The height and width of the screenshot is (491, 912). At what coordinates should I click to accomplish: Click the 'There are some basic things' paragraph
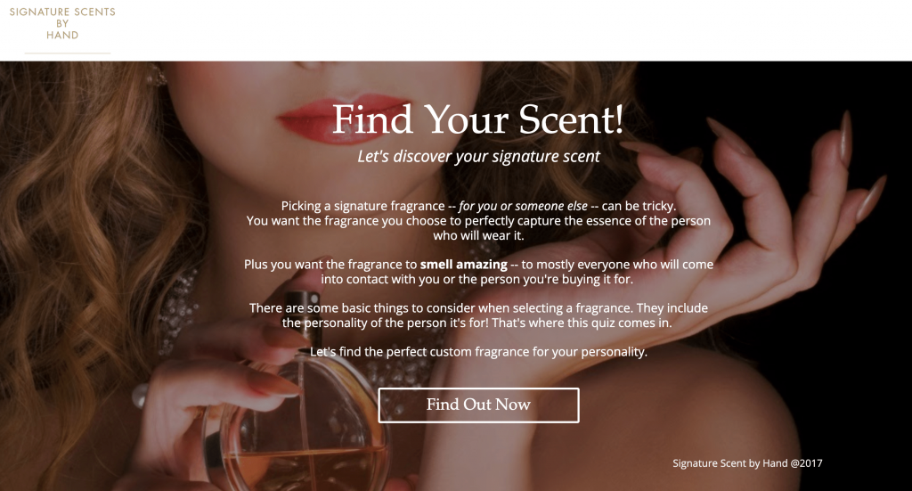478,315
